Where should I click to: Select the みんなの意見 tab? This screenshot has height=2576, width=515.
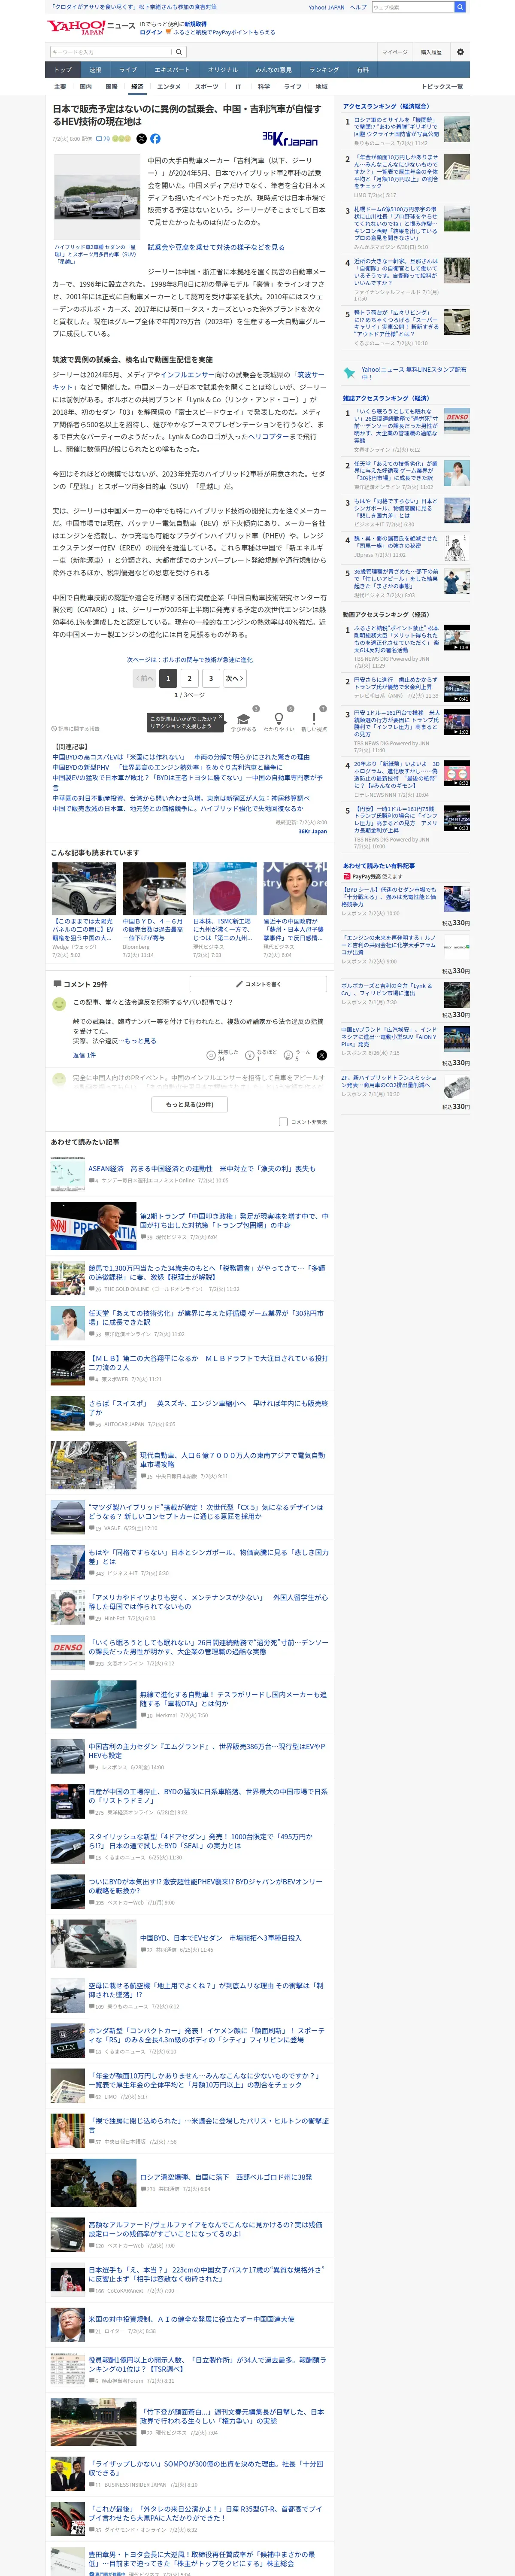click(x=273, y=70)
